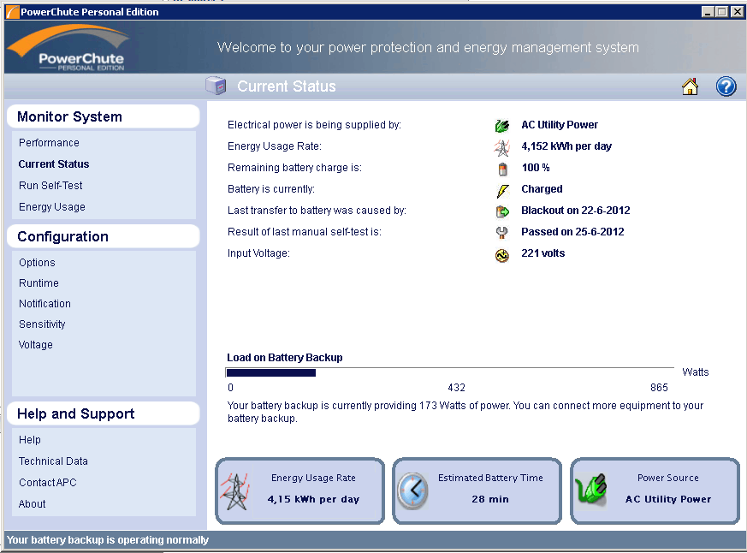Viewport: 747px width, 553px height.
Task: Click the '865' maximum watts label
Action: [660, 388]
